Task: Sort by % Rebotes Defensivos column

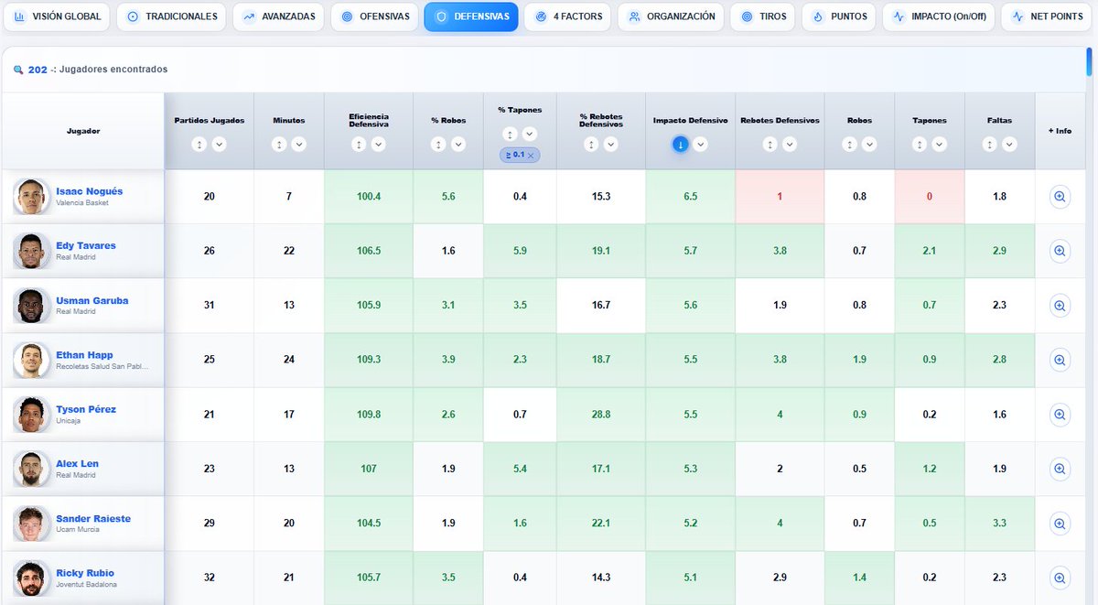Action: click(x=591, y=145)
